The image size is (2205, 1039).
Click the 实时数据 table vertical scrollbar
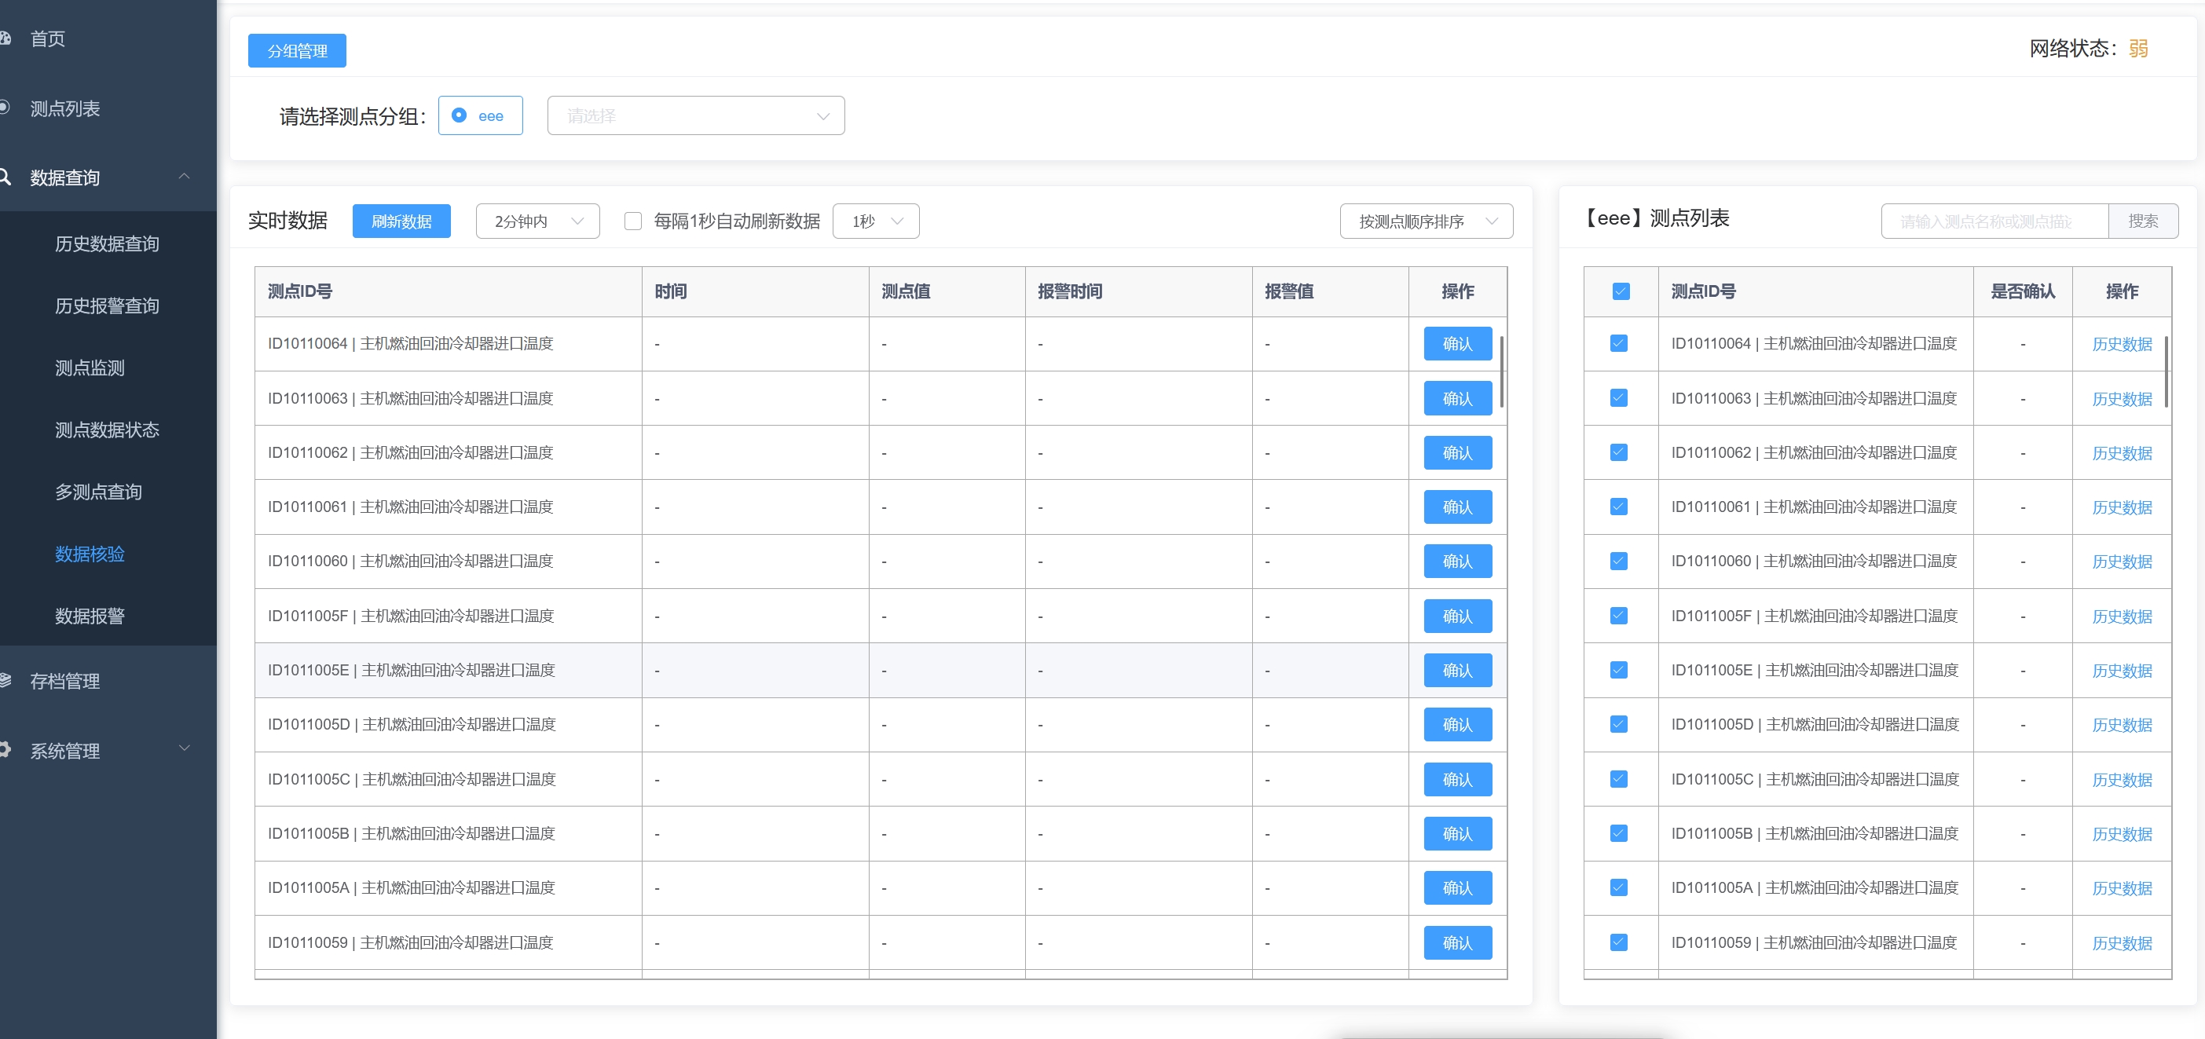[x=1502, y=371]
